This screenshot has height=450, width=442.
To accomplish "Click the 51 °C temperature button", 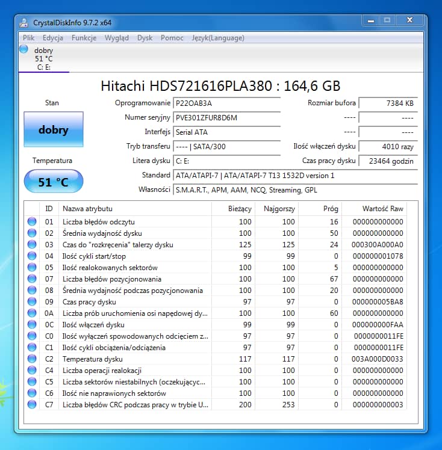I will [x=54, y=182].
